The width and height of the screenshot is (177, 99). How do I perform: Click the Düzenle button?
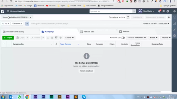36,38
